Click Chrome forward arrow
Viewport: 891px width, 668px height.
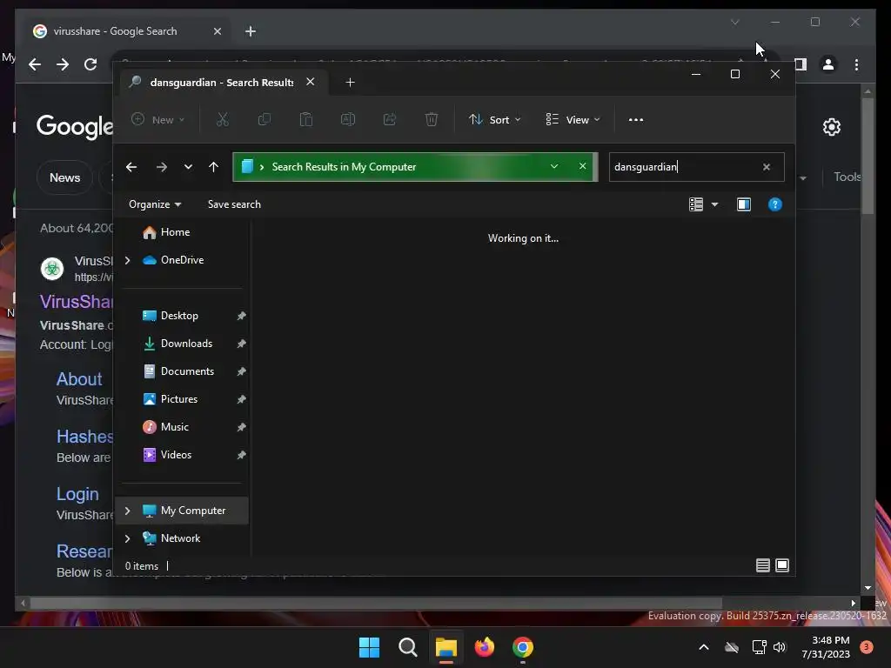(x=63, y=64)
